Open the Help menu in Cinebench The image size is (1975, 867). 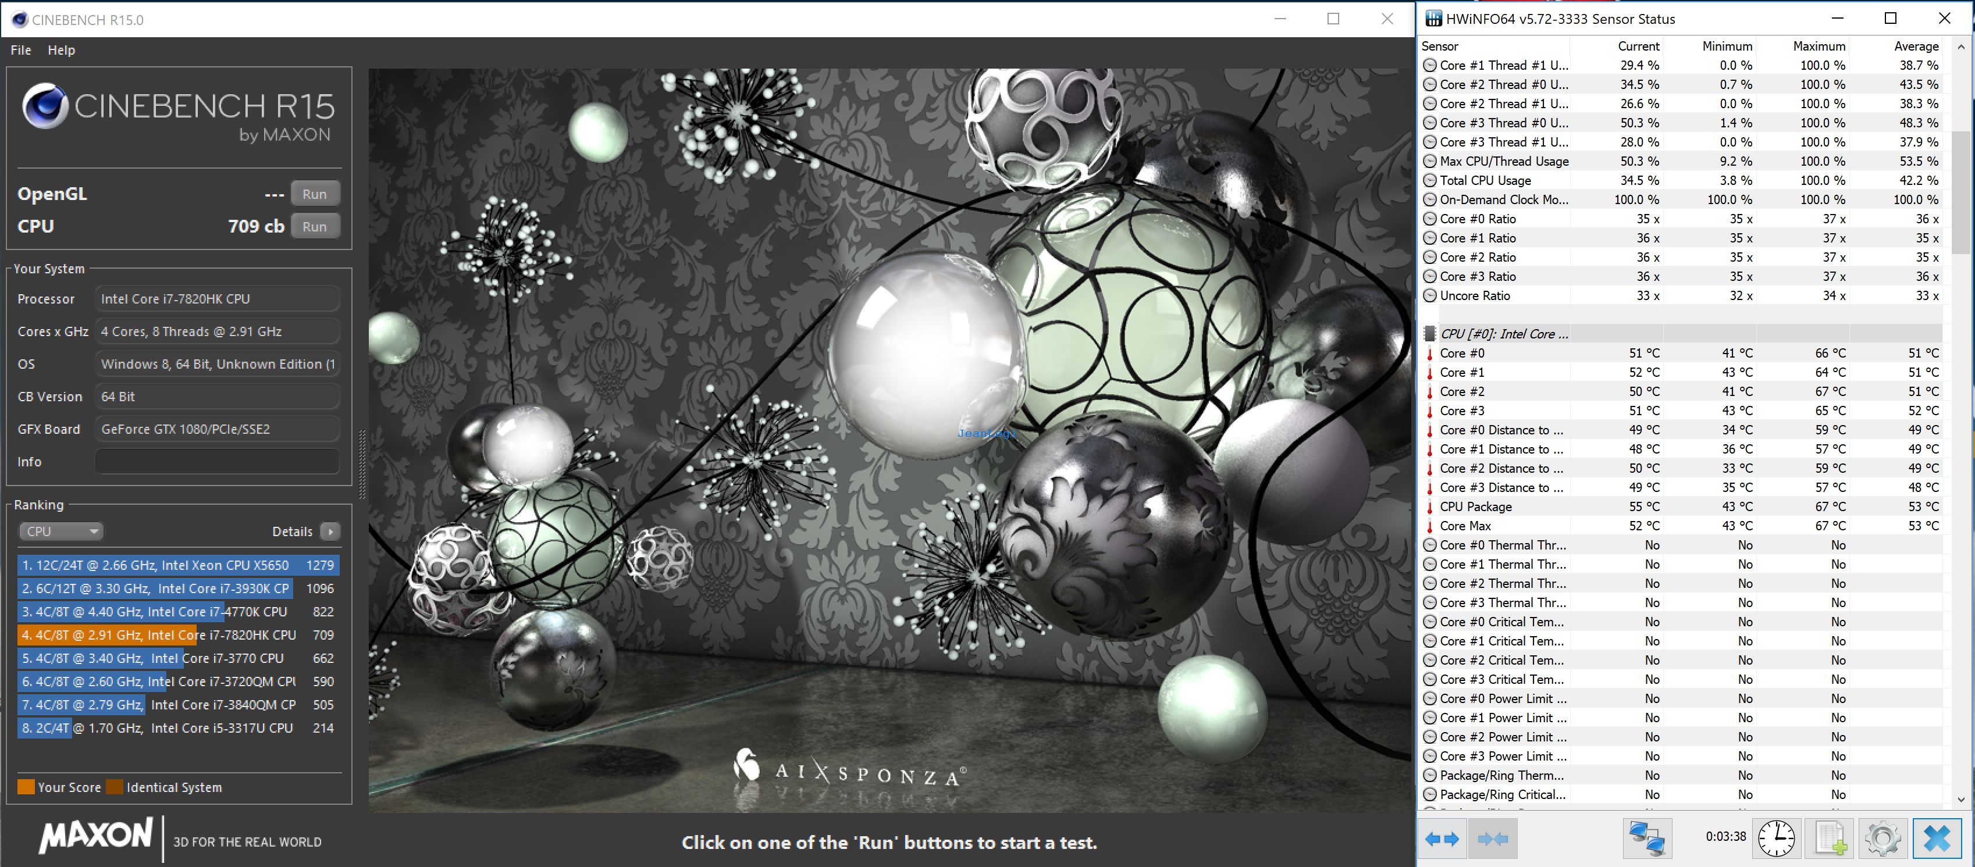(x=61, y=50)
